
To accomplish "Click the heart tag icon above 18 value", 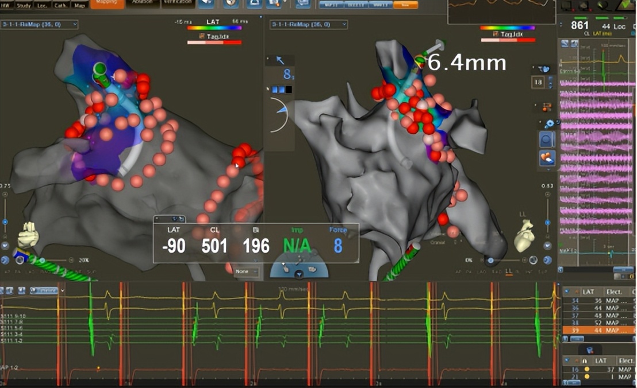I will pyautogui.click(x=546, y=69).
